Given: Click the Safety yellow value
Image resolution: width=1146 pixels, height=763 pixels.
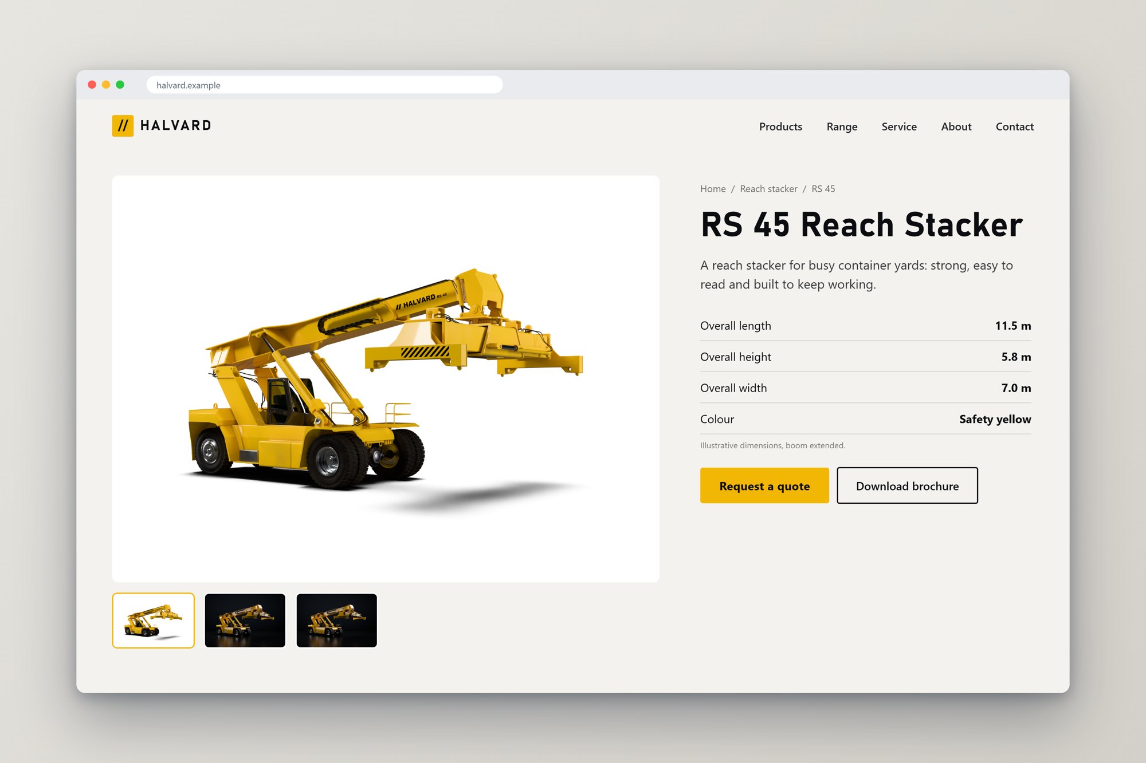Looking at the screenshot, I should [x=995, y=419].
